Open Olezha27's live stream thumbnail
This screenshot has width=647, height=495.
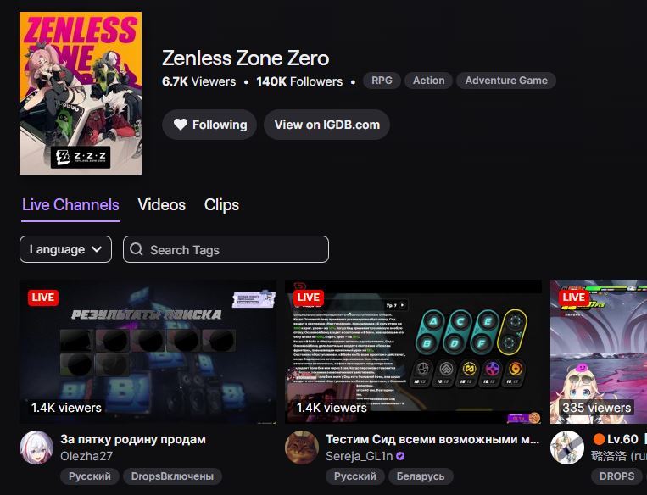148,352
